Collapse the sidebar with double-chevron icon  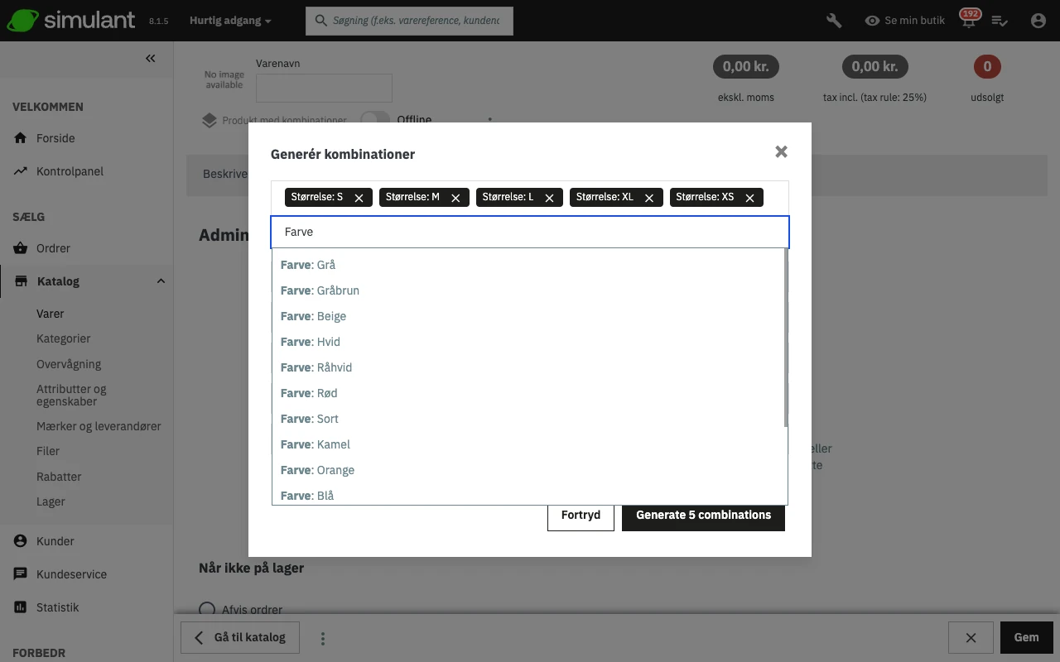150,58
